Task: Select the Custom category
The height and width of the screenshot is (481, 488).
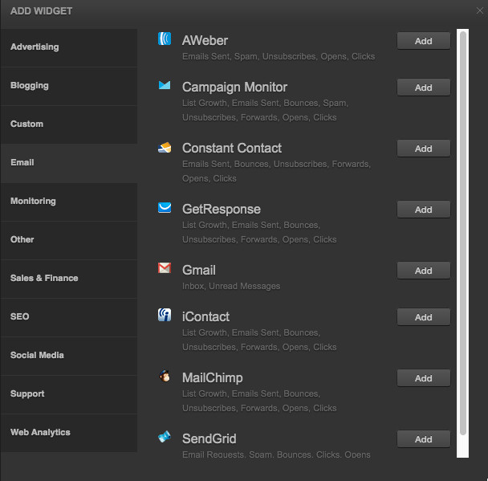Action: (x=69, y=124)
